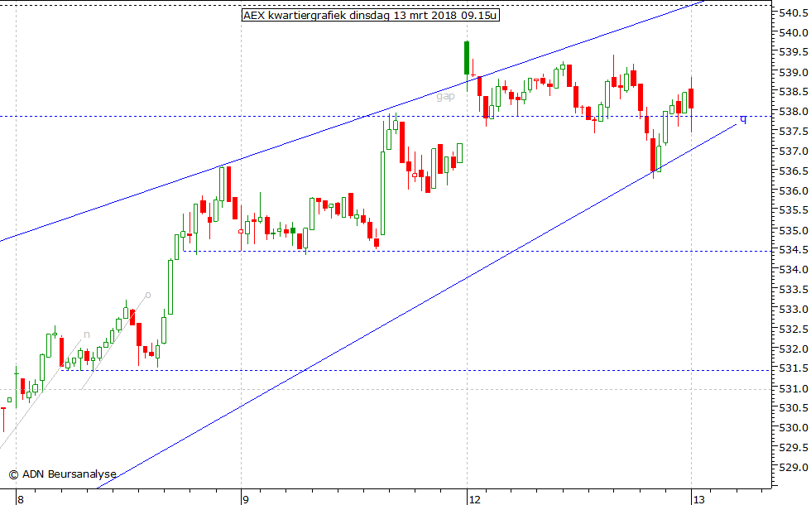The height and width of the screenshot is (505, 811).
Task: Click the price axis label 529.5
Action: (793, 448)
